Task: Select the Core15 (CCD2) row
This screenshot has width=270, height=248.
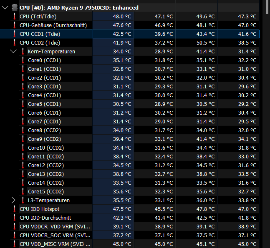Action: tap(129, 191)
